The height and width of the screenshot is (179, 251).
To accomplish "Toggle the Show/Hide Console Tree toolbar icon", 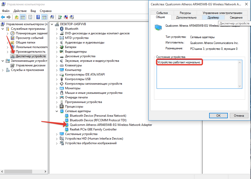I will tap(23, 17).
